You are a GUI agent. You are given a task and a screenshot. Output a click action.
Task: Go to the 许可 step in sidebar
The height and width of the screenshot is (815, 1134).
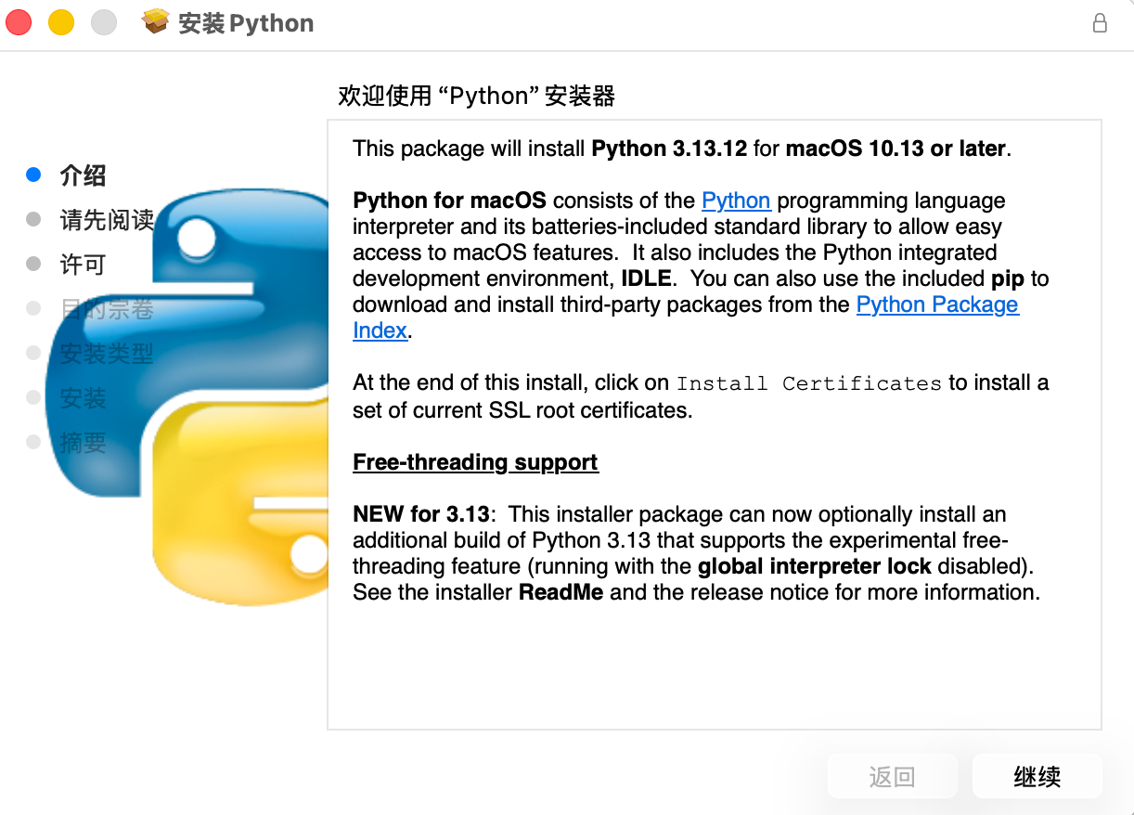coord(83,265)
